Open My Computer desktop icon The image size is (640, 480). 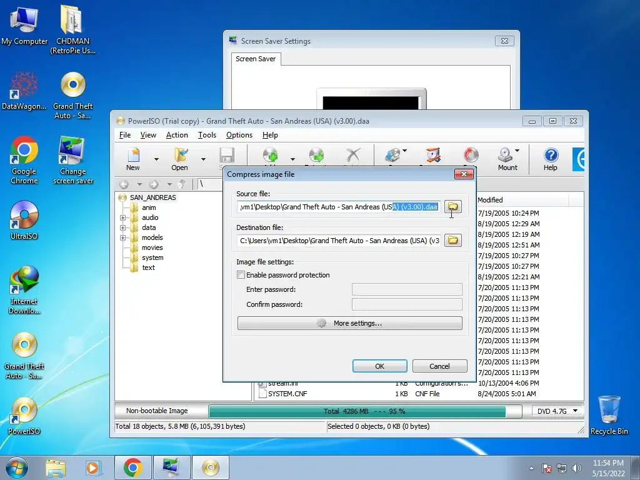(x=24, y=25)
